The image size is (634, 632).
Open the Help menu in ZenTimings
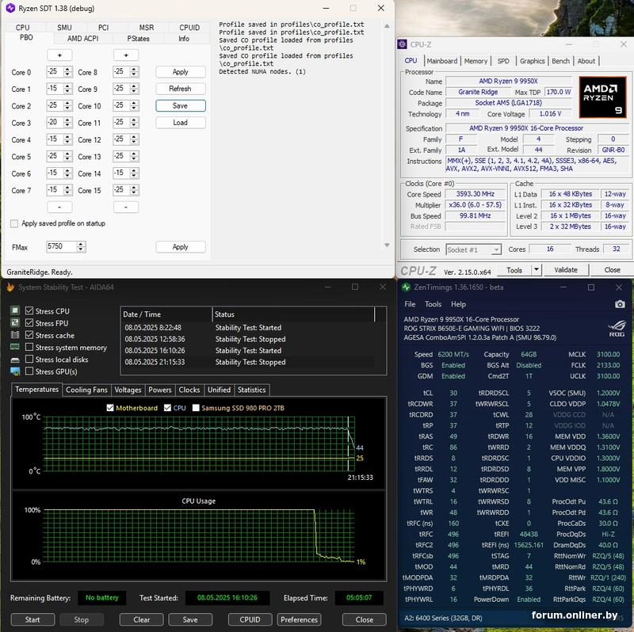(x=458, y=304)
